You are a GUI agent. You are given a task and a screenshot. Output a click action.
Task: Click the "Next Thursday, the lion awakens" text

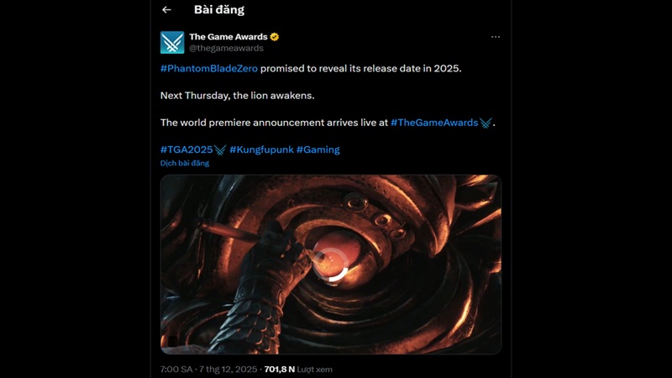238,96
